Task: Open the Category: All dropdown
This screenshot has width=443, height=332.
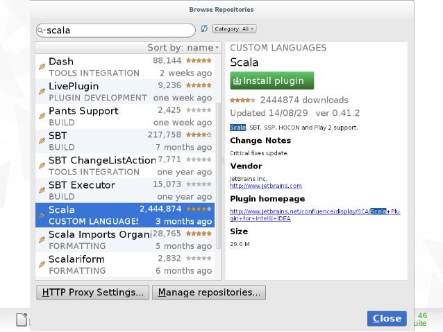Action: point(234,29)
